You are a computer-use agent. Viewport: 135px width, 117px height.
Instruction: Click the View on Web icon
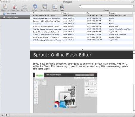point(45,7)
